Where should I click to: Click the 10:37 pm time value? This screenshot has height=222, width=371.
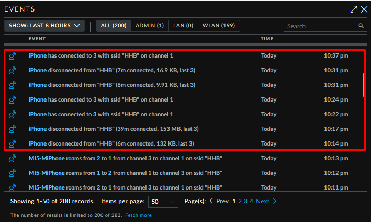click(336, 56)
